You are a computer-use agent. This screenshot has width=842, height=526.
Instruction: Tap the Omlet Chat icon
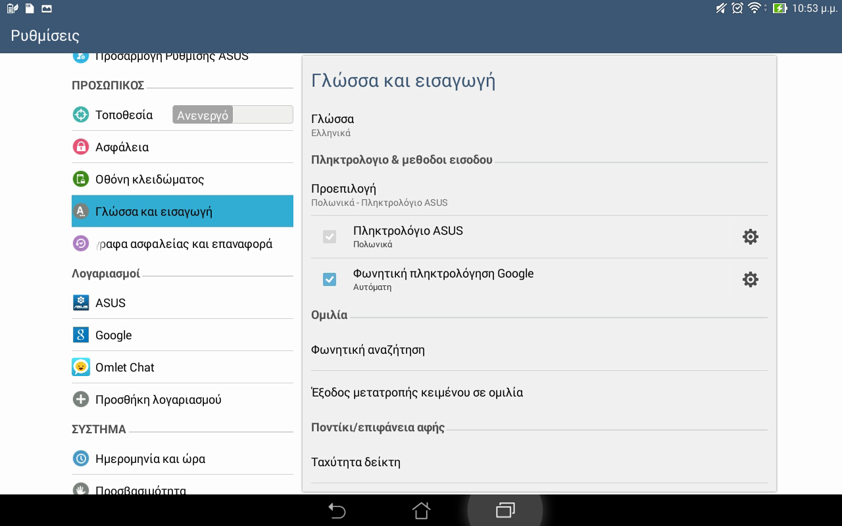[x=80, y=367]
